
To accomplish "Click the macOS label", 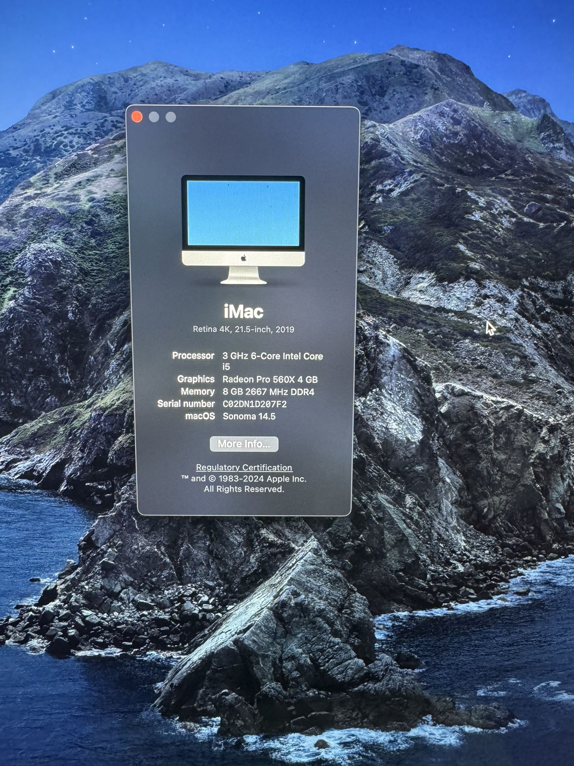I will coord(200,416).
